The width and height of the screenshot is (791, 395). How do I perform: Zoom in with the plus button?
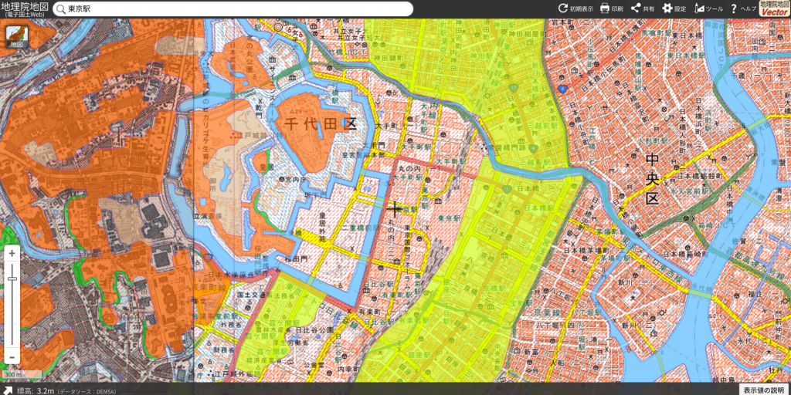[x=12, y=253]
